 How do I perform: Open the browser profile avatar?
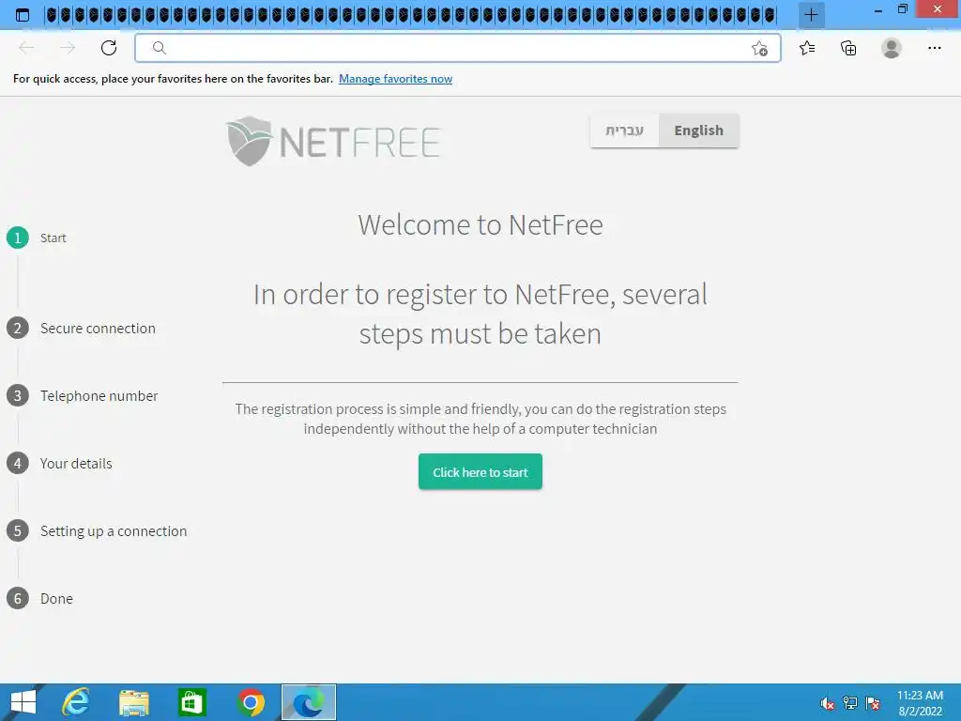coord(892,48)
